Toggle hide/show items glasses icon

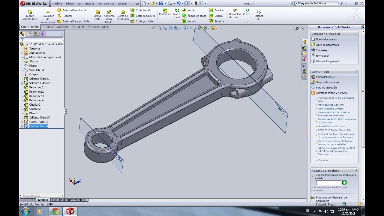click(x=192, y=28)
